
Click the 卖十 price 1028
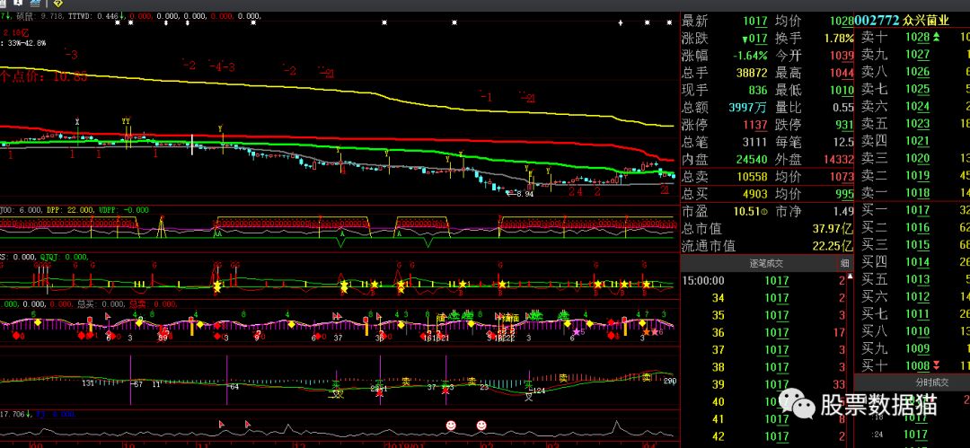tap(917, 37)
